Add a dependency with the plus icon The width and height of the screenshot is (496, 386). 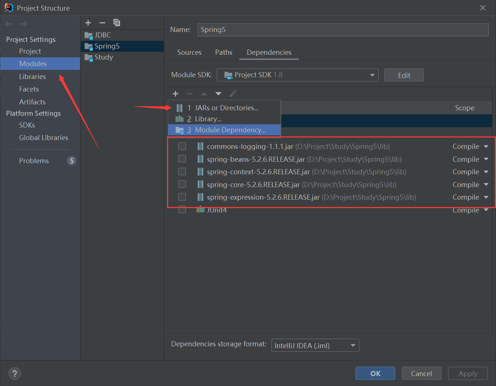click(175, 94)
